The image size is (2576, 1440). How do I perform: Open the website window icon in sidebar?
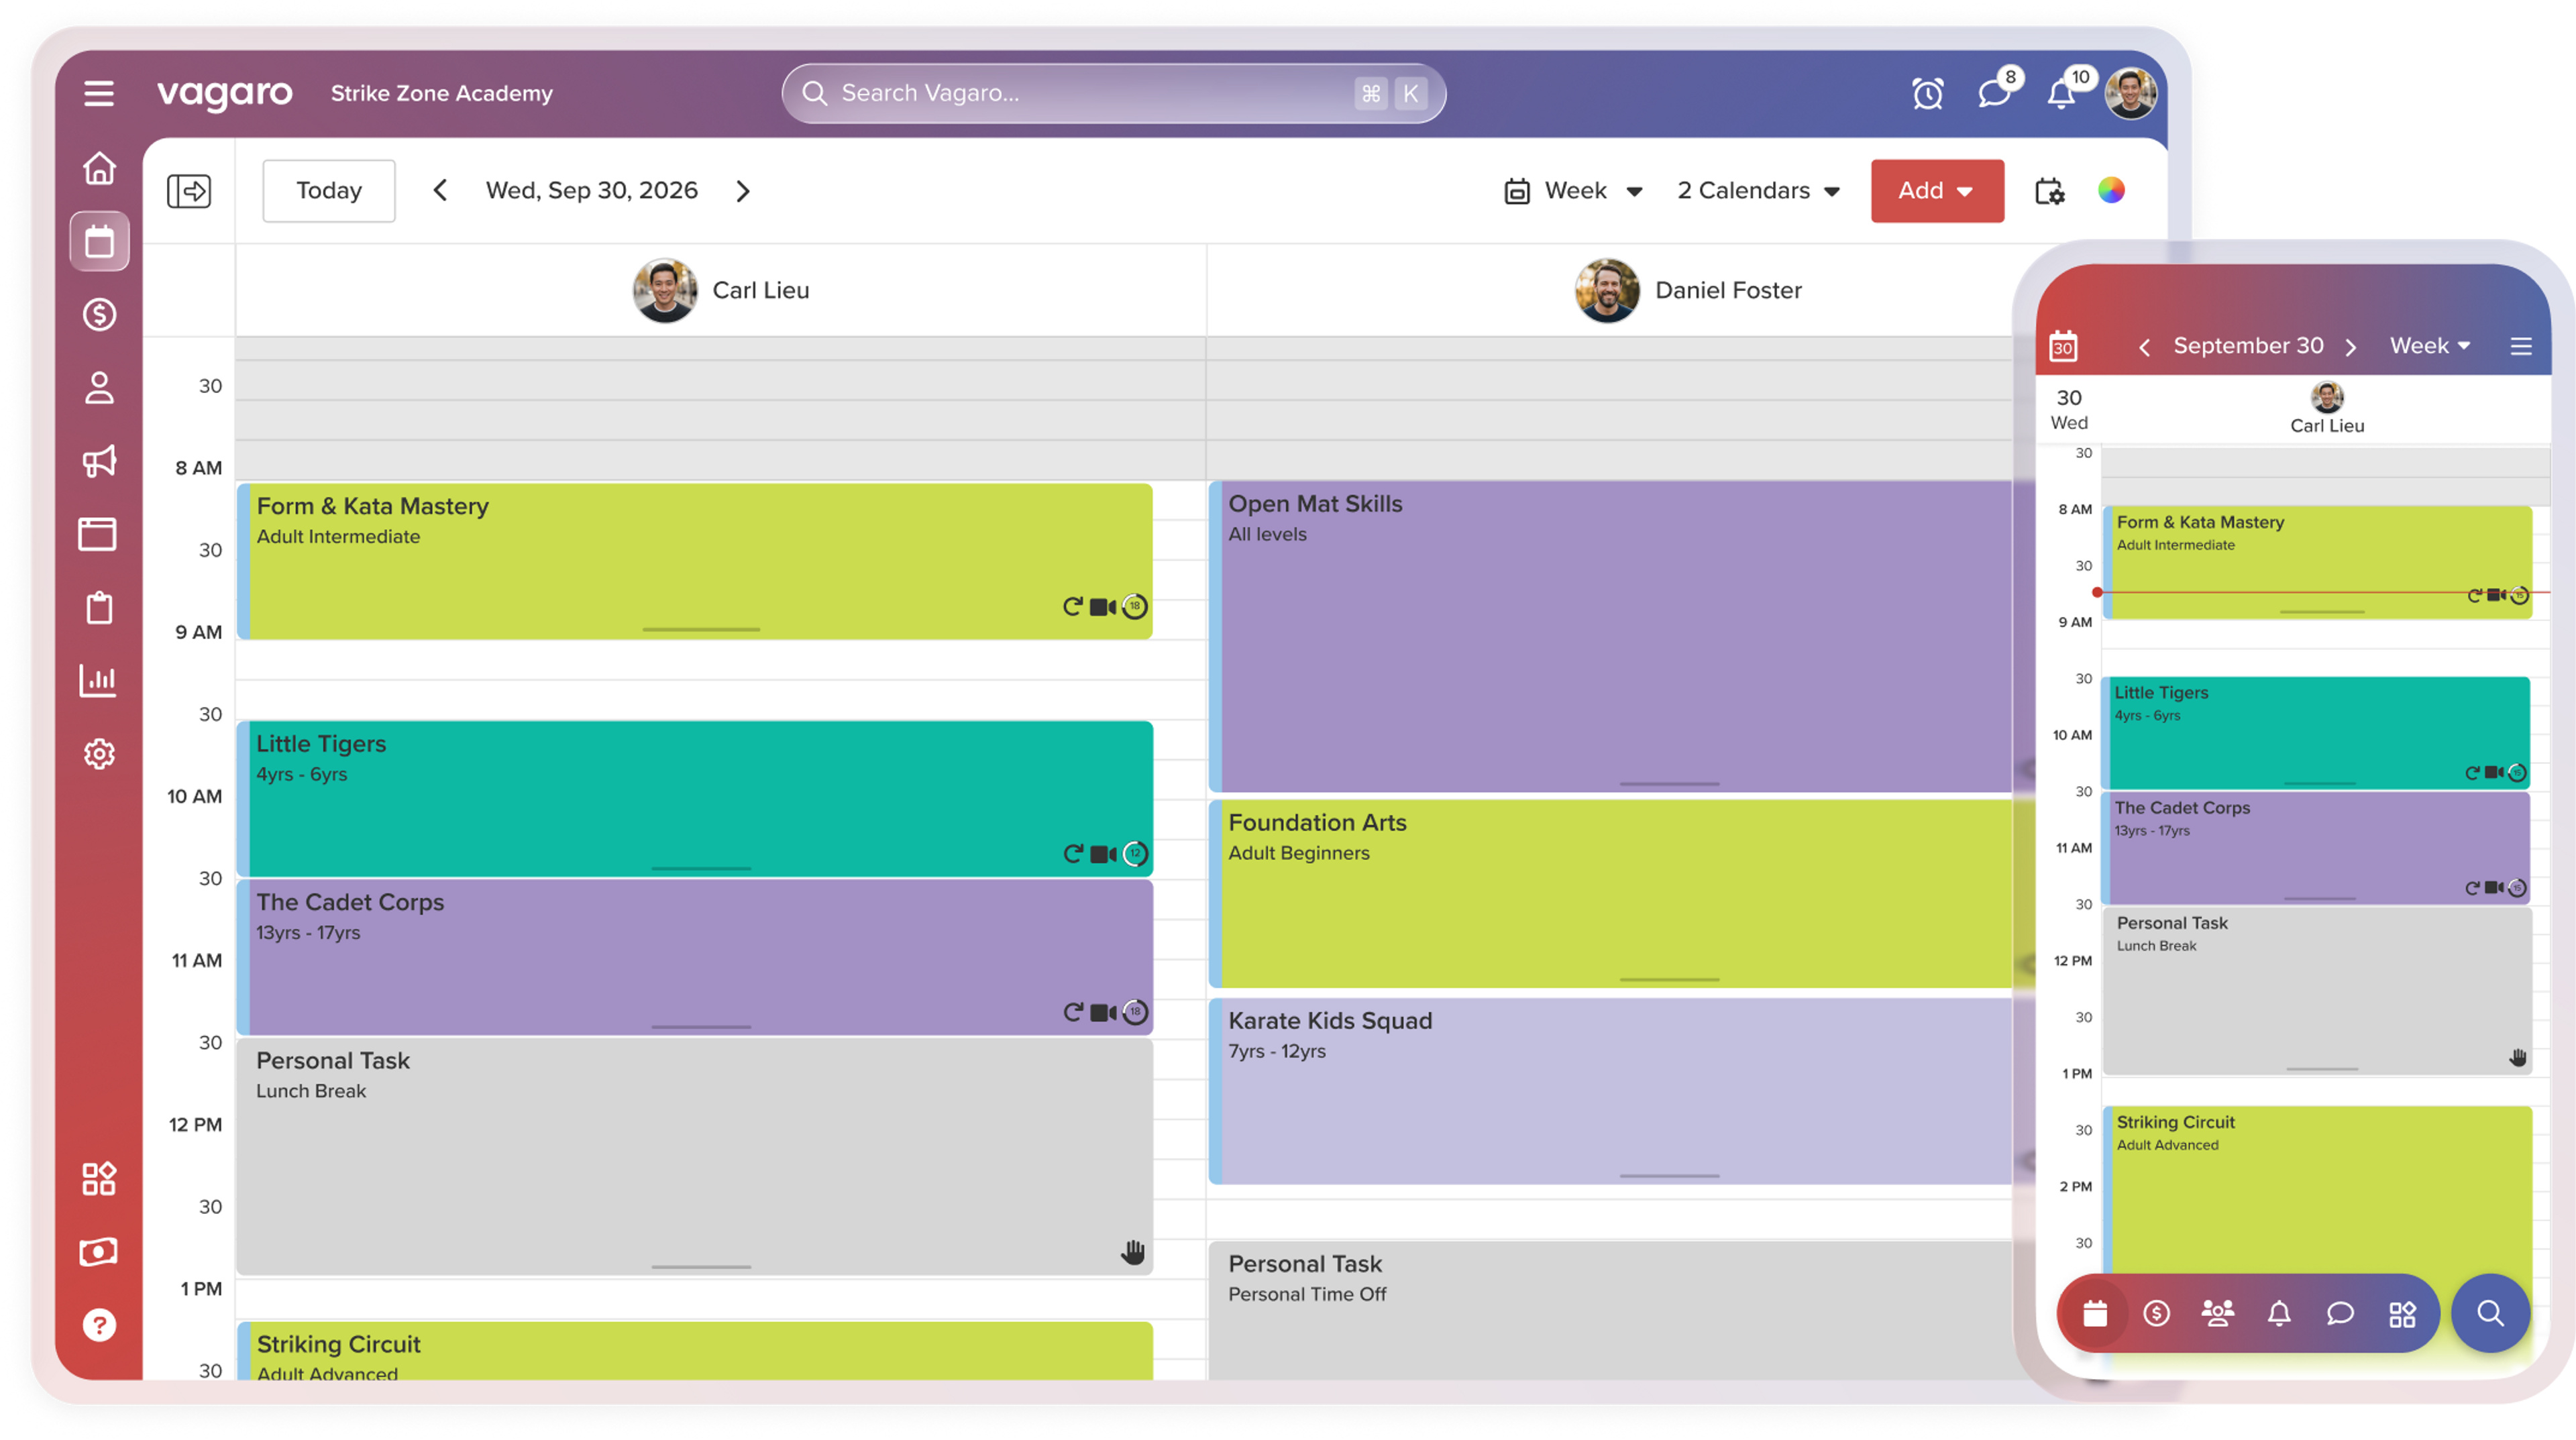point(98,534)
